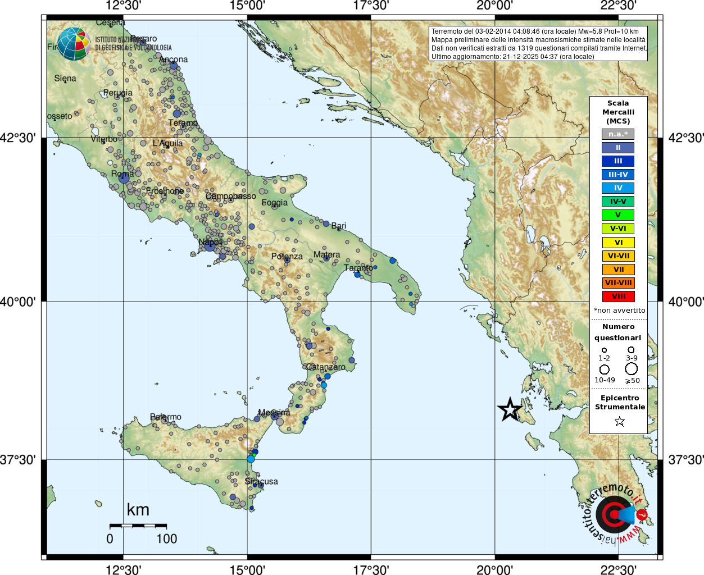Image resolution: width=704 pixels, height=575 pixels.
Task: Select the VI-VII legend swatch
Action: point(618,256)
